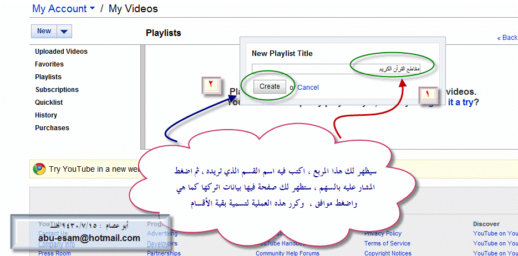This screenshot has width=518, height=256.
Task: Open Subscriptions in sidebar
Action: [x=57, y=90]
